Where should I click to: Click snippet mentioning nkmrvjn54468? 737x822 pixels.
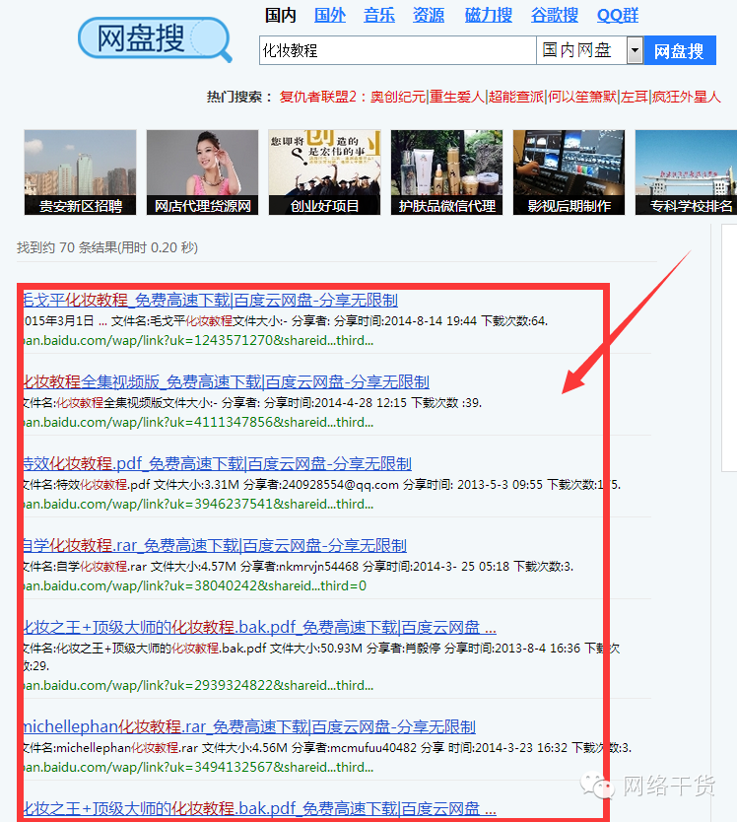[299, 566]
